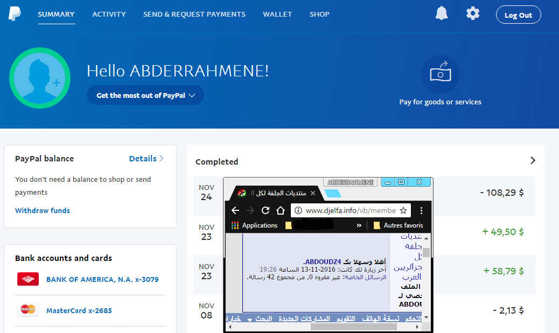Go to the Summary tab

click(x=57, y=14)
